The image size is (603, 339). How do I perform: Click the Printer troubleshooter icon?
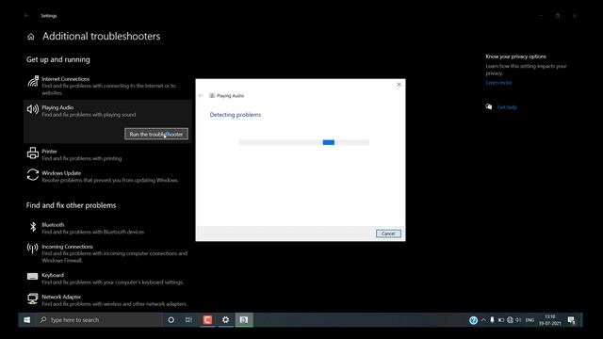click(33, 153)
